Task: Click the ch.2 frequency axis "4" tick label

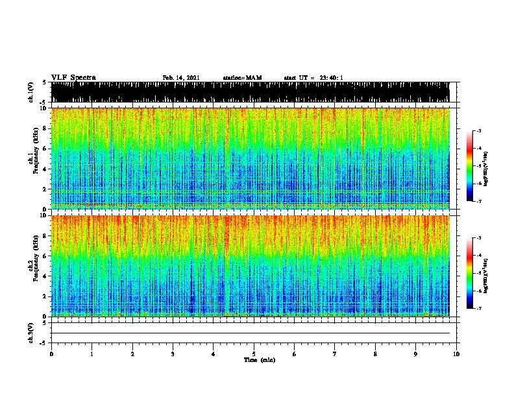Action: click(45, 276)
